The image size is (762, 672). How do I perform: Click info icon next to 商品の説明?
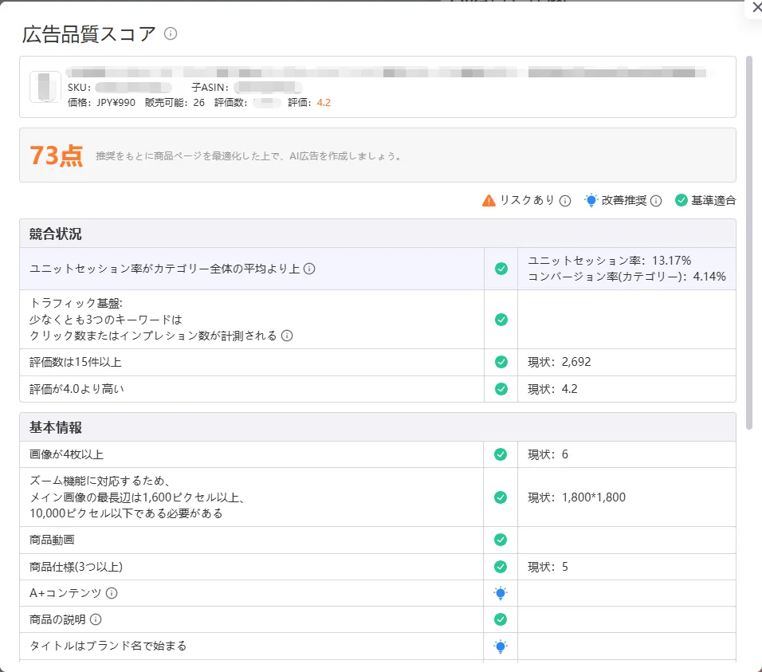[x=96, y=619]
